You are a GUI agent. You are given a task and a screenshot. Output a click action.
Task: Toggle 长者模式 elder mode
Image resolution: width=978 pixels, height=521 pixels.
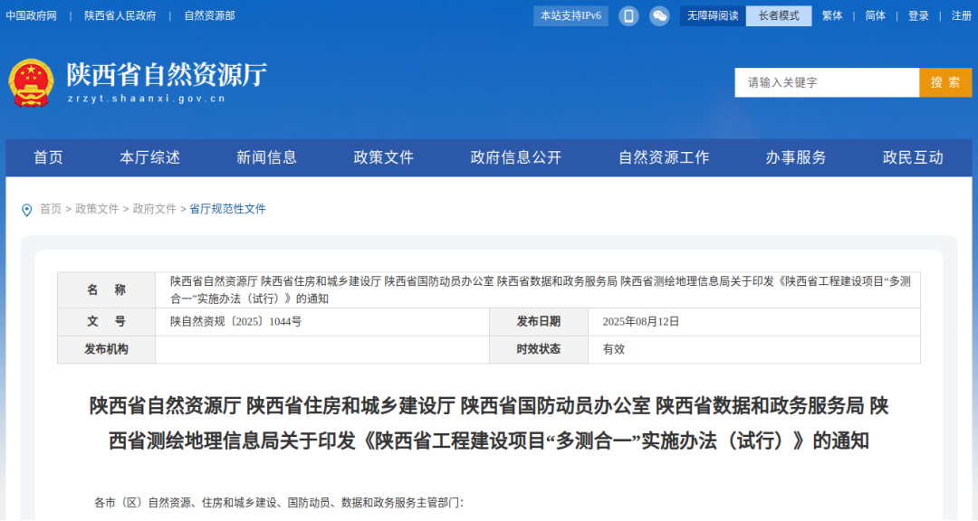coord(778,15)
